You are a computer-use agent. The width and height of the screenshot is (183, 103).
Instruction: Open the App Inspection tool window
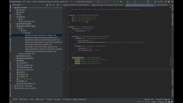coord(80,99)
